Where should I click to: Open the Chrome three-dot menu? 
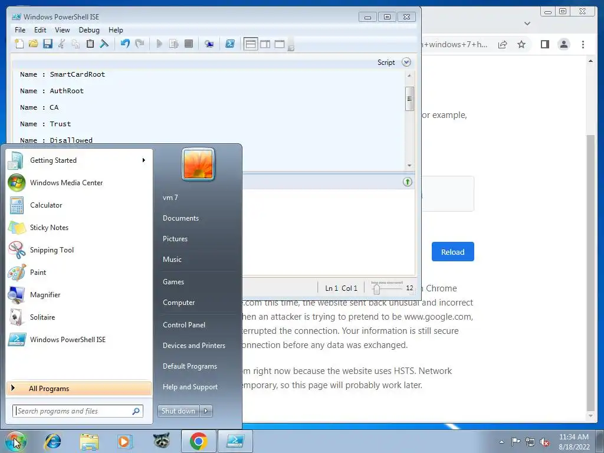583,44
